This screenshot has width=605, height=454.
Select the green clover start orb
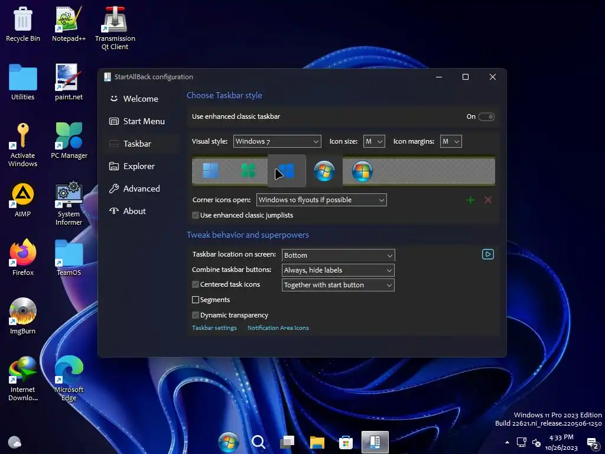248,171
